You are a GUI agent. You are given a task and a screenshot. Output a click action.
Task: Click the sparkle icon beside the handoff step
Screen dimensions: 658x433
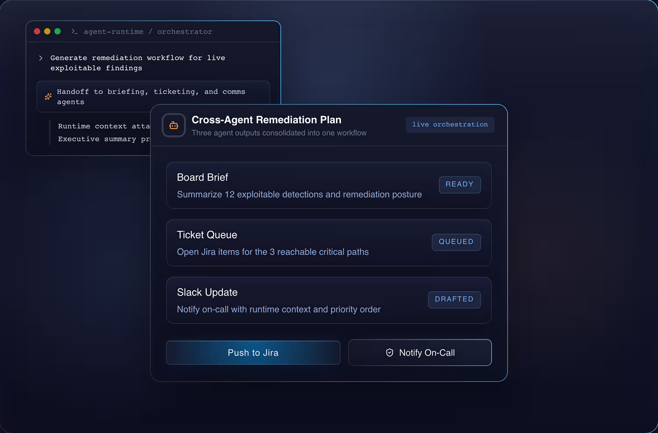(48, 97)
